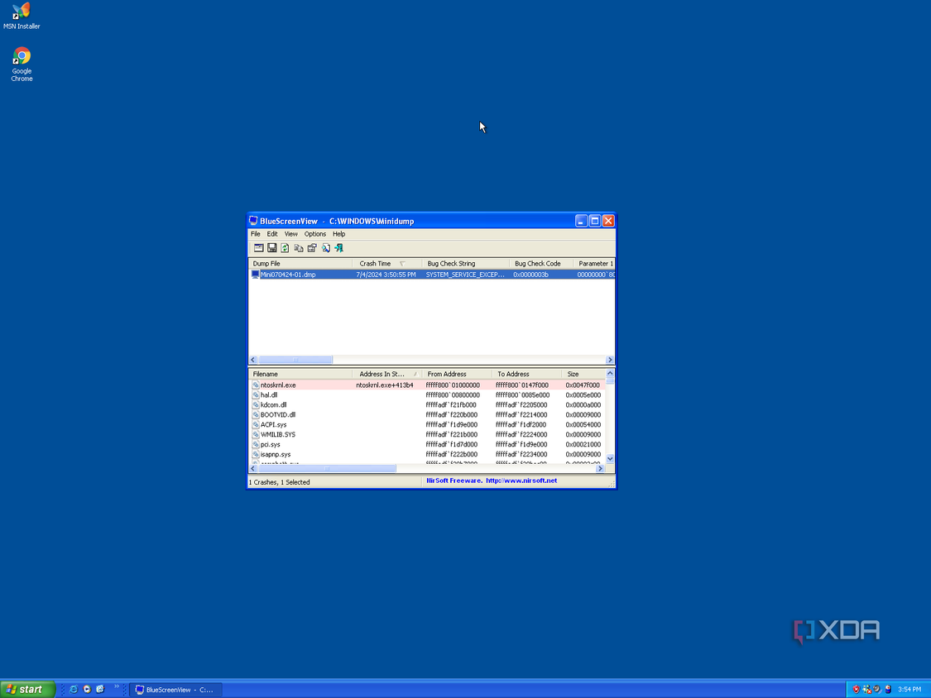
Task: Click the BlueScreenView title bar icon
Action: click(253, 221)
